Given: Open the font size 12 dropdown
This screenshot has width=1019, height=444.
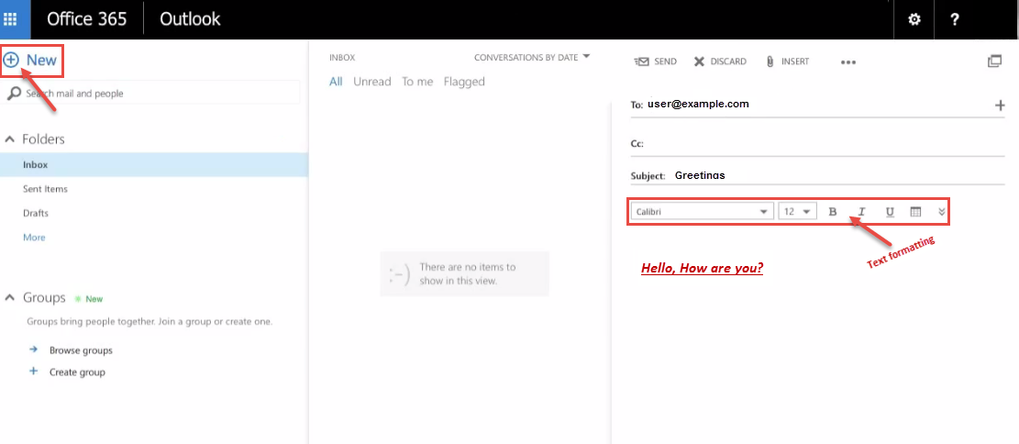Looking at the screenshot, I should pyautogui.click(x=797, y=211).
